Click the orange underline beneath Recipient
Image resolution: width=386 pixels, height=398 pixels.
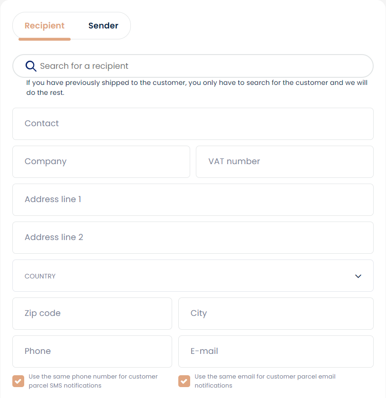click(45, 39)
